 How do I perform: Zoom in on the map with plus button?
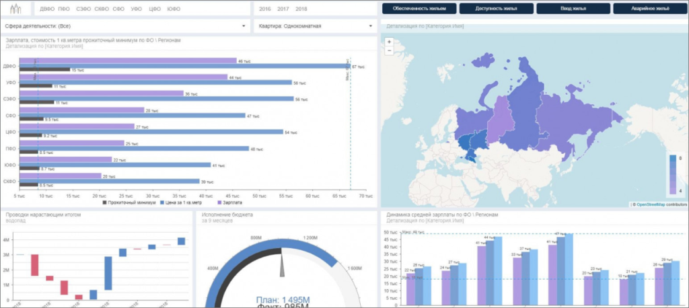[390, 42]
